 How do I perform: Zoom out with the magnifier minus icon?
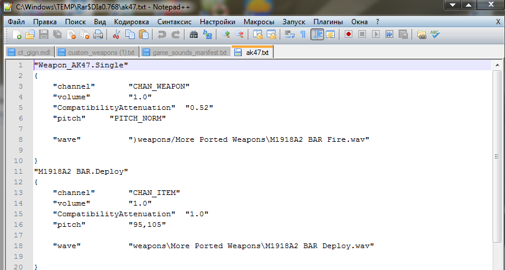click(239, 34)
